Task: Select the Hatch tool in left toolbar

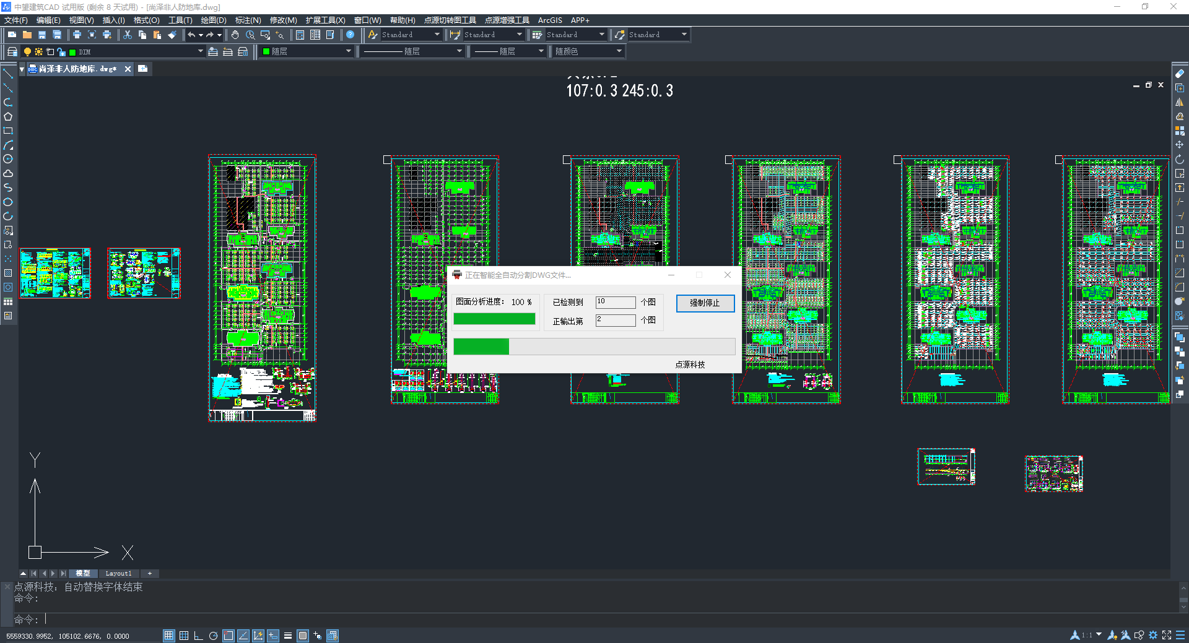Action: [8, 273]
